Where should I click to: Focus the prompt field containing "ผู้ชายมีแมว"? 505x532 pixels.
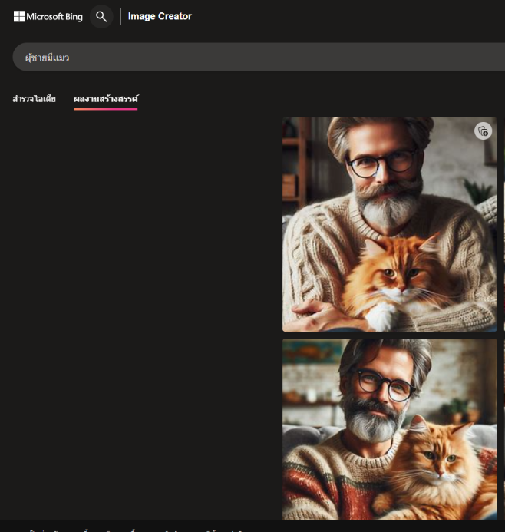[x=253, y=58]
